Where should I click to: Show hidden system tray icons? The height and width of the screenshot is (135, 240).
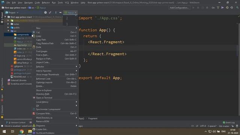click(x=205, y=132)
